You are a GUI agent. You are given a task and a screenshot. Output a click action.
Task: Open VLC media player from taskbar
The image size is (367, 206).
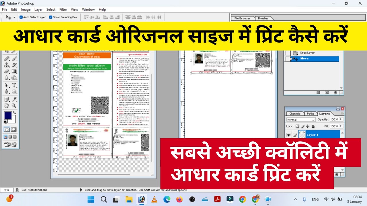coord(154,199)
